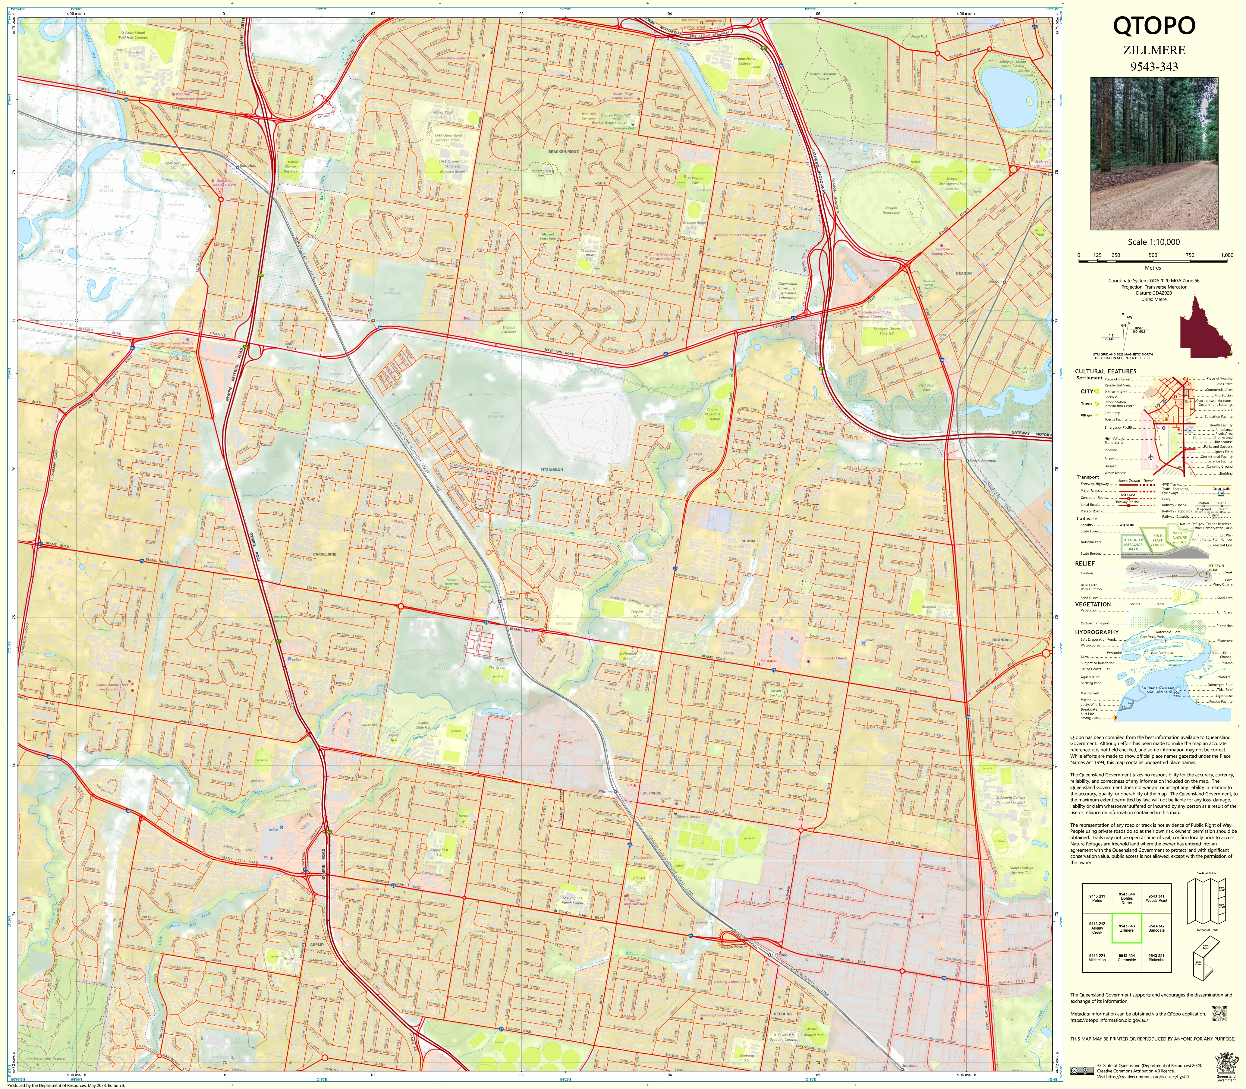
Task: Click the 1:10,000 scale bar
Action: pos(1153,260)
